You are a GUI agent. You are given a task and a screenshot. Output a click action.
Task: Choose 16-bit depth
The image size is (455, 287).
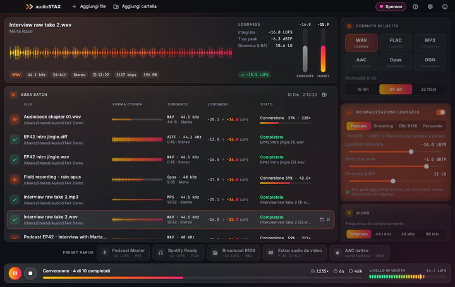pos(363,89)
